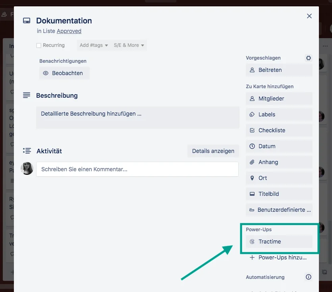Click the comment input field
This screenshot has height=292, width=332.
[137, 169]
